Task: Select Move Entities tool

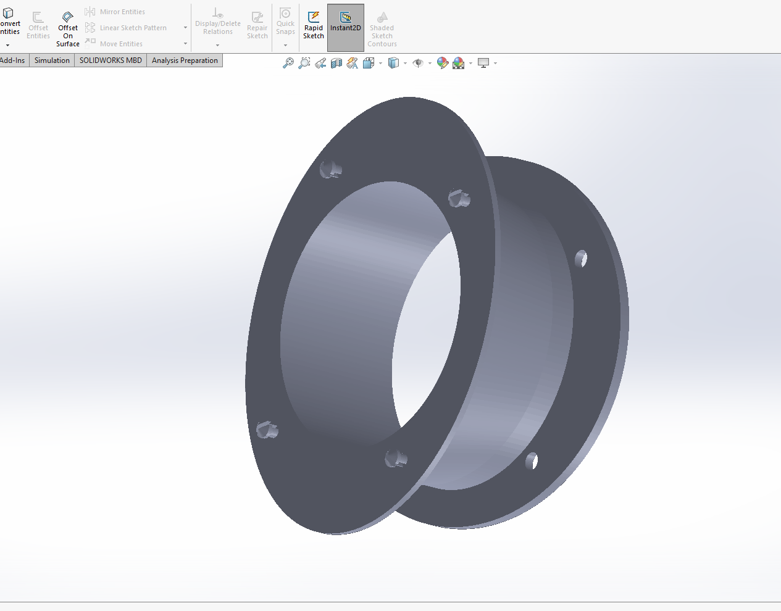Action: 114,44
